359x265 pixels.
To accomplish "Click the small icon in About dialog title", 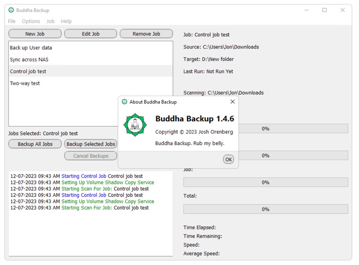I will tap(124, 102).
